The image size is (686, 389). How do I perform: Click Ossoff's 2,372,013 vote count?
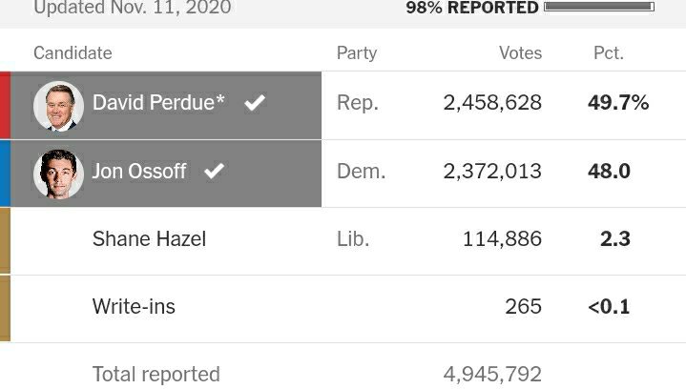[492, 172]
